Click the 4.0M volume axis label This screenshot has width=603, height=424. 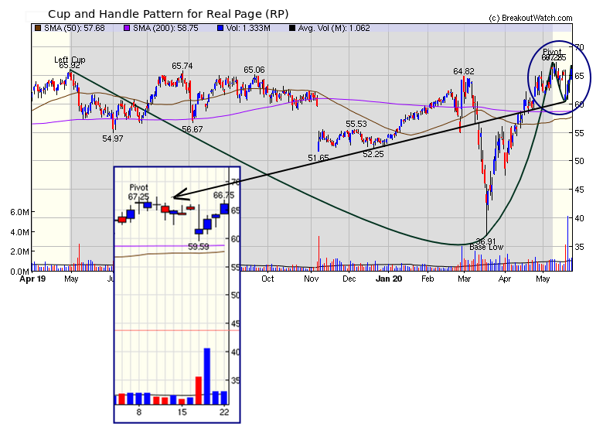[20, 232]
